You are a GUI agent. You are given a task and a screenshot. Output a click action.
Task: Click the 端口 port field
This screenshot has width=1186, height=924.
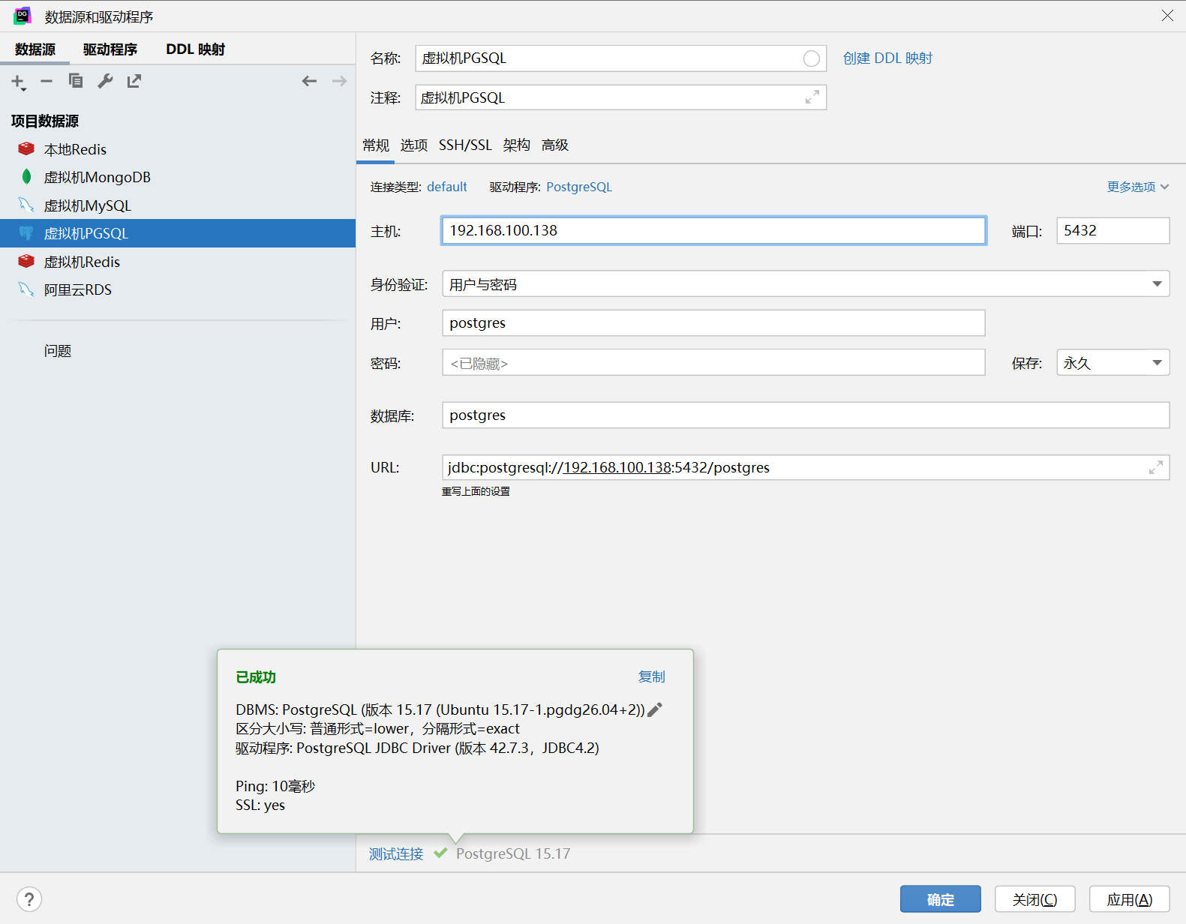[x=1113, y=230]
